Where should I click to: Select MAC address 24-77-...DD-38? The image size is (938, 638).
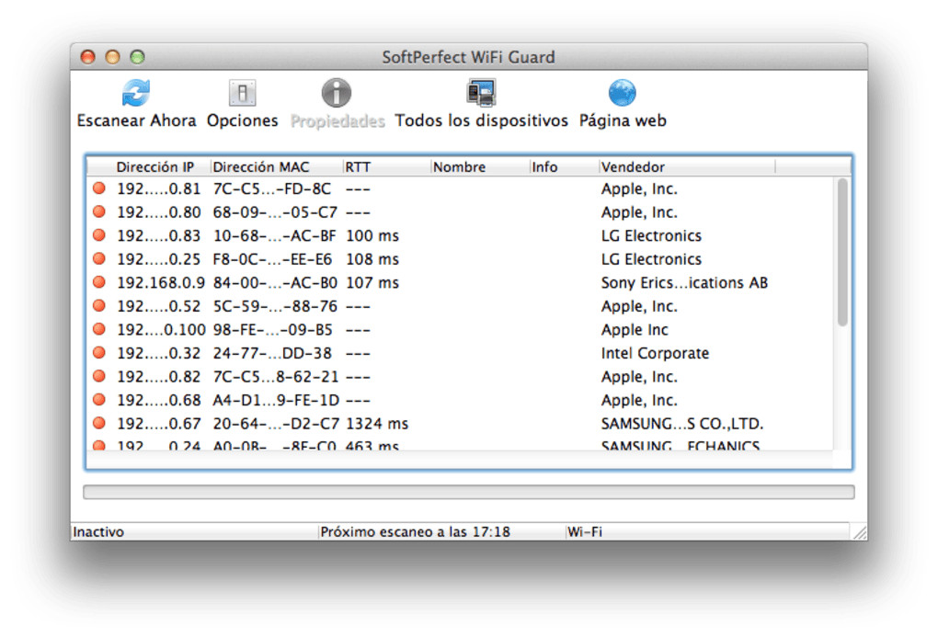point(272,353)
